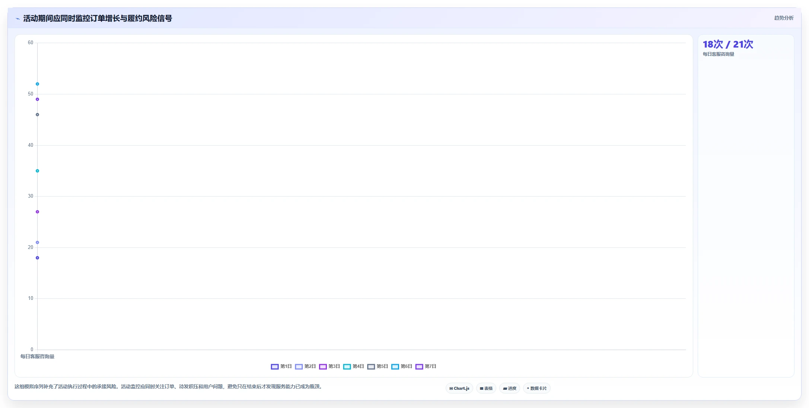The width and height of the screenshot is (809, 408).
Task: Click the description paragraph starting 这组模拟序列
Action: (x=169, y=387)
